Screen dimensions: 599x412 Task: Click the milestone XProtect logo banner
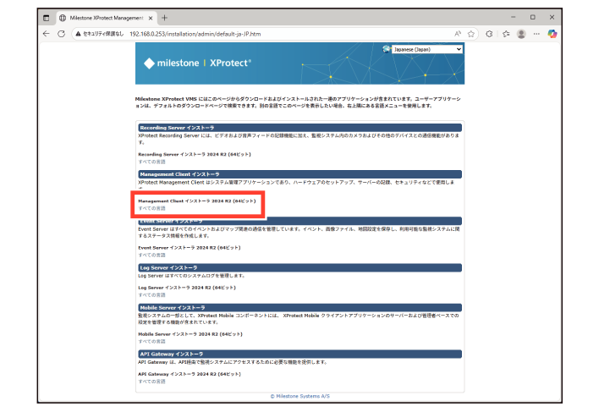point(197,63)
